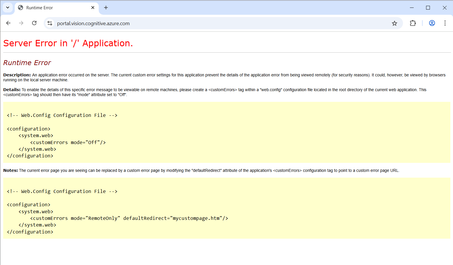Open site information settings icon in address bar
The height and width of the screenshot is (265, 453).
coord(50,23)
